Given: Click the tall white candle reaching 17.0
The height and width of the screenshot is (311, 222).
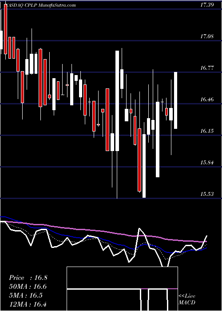Looking at the screenshot, I should click(117, 101).
